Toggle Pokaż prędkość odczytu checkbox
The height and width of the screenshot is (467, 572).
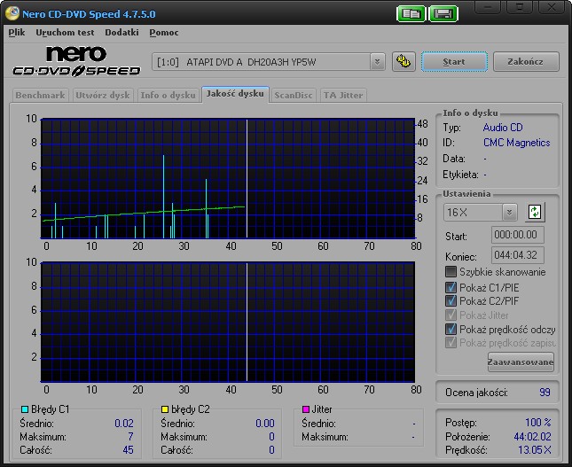click(x=451, y=329)
